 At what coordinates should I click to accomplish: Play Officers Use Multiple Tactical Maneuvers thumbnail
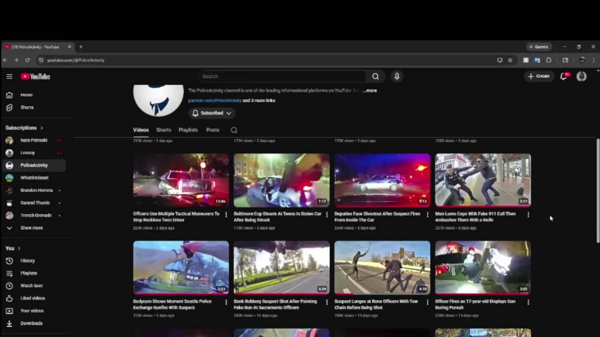click(x=181, y=180)
